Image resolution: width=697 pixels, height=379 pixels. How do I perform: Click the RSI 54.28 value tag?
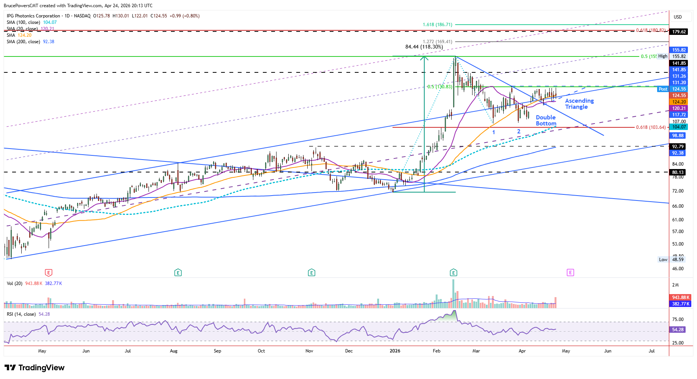(x=678, y=330)
